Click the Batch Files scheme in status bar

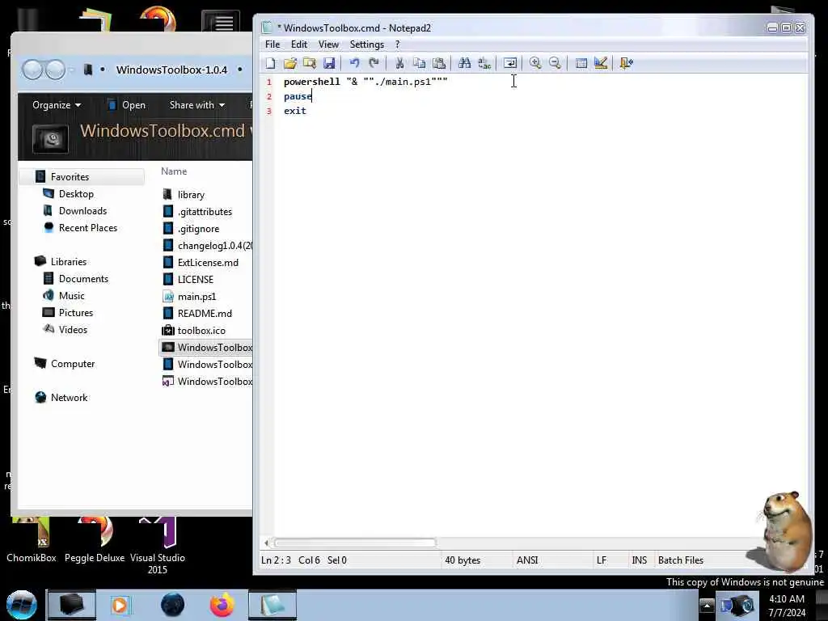(680, 560)
